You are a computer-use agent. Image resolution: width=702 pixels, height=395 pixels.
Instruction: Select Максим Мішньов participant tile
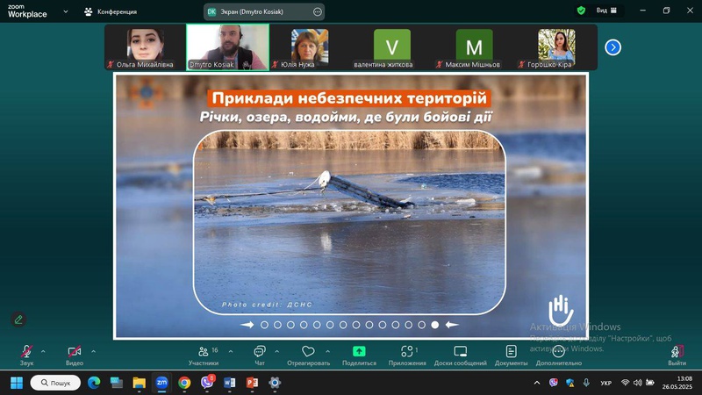pyautogui.click(x=474, y=47)
